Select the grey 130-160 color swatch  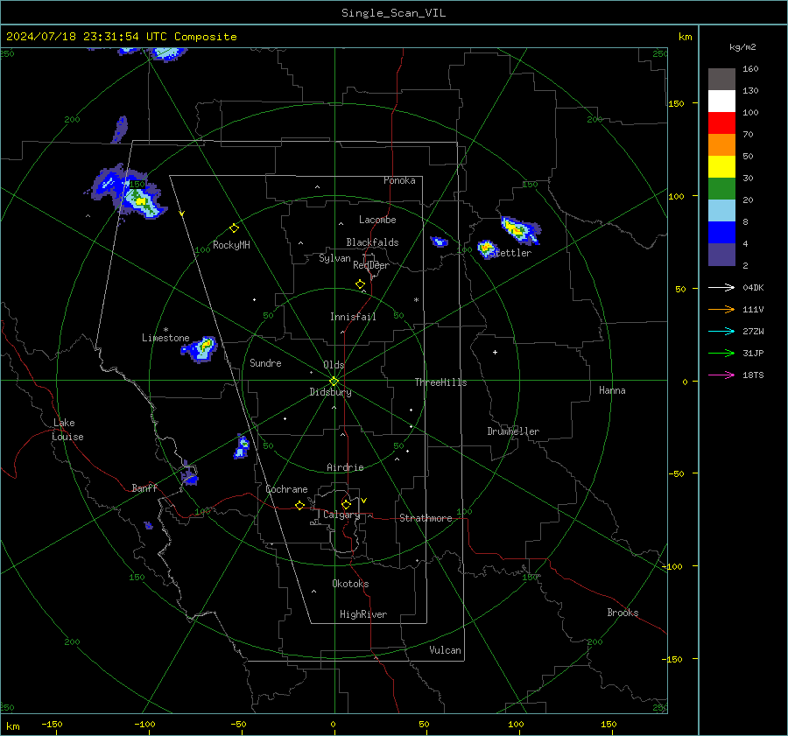[x=721, y=80]
